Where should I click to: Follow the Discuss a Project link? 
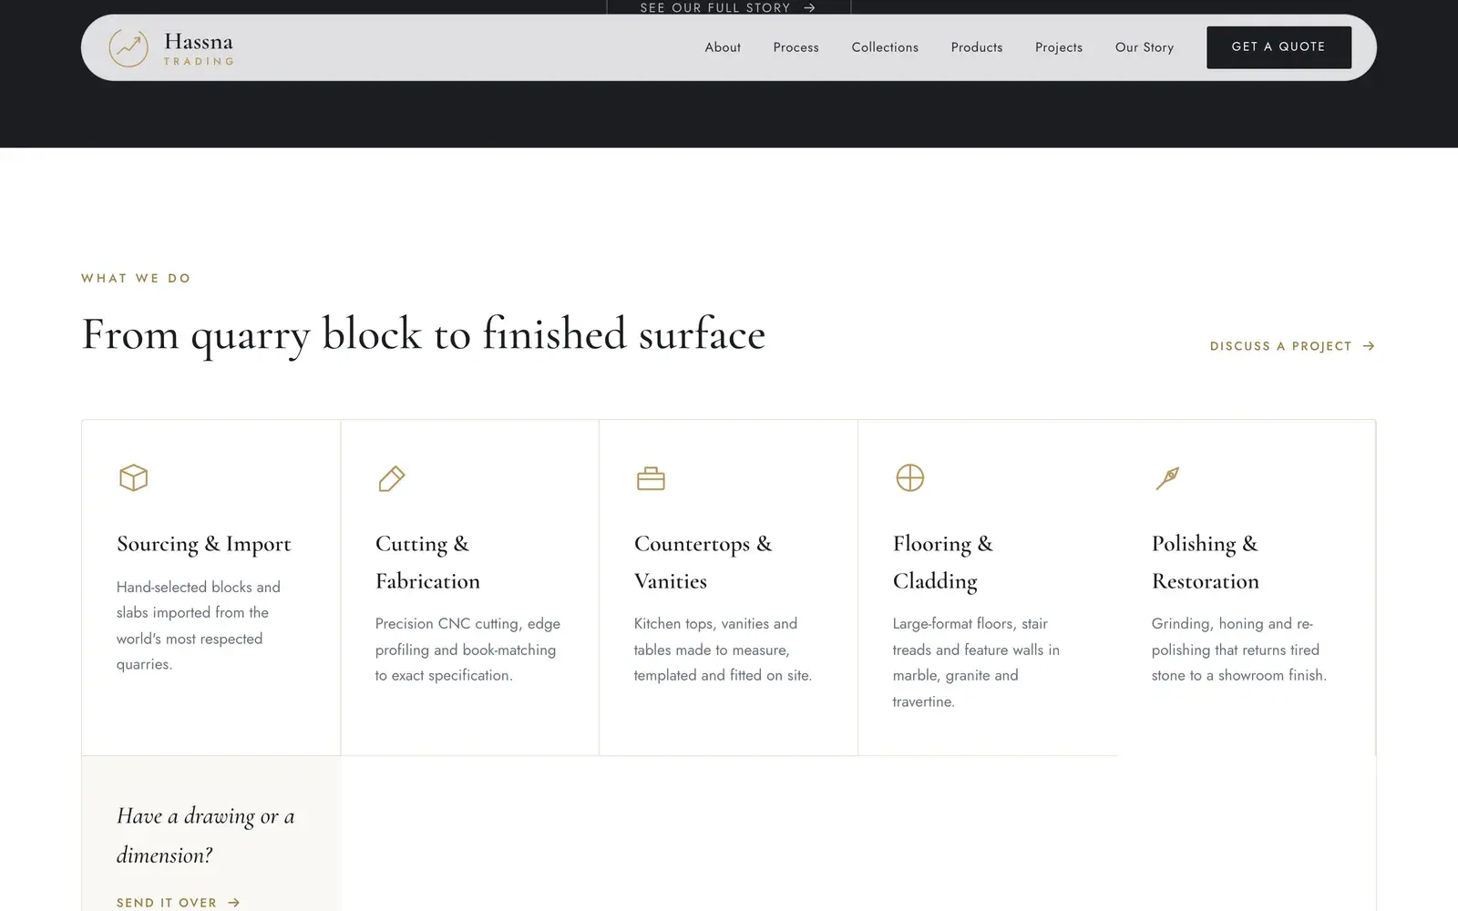[1292, 346]
